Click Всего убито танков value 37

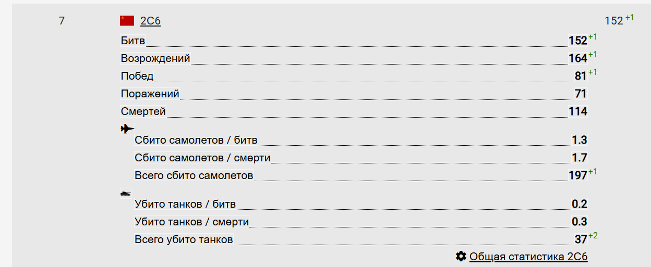tap(581, 239)
